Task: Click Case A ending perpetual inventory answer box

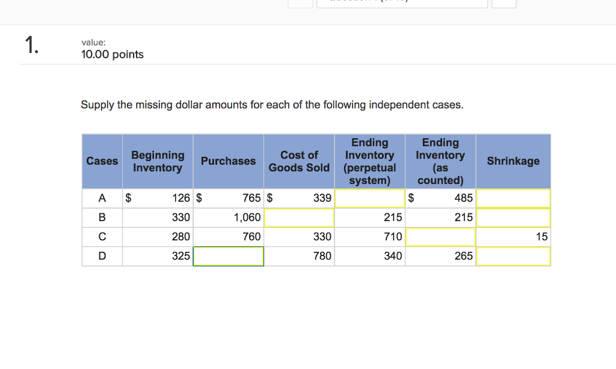Action: point(369,198)
